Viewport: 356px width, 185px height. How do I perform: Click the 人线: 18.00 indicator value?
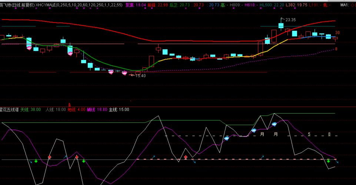[56, 110]
